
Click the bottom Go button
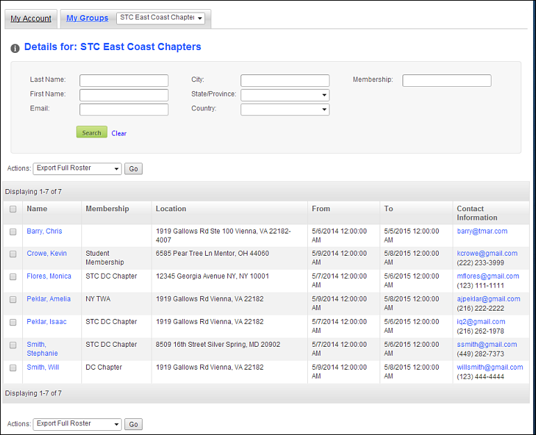point(133,425)
